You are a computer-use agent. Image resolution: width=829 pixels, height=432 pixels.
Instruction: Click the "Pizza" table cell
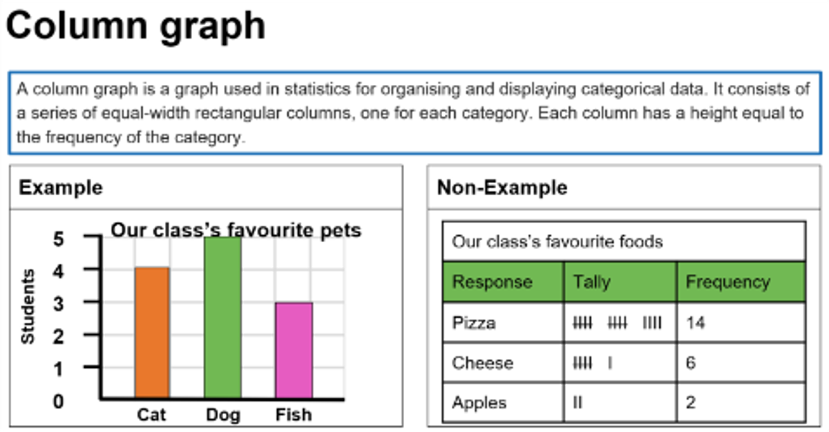(474, 322)
